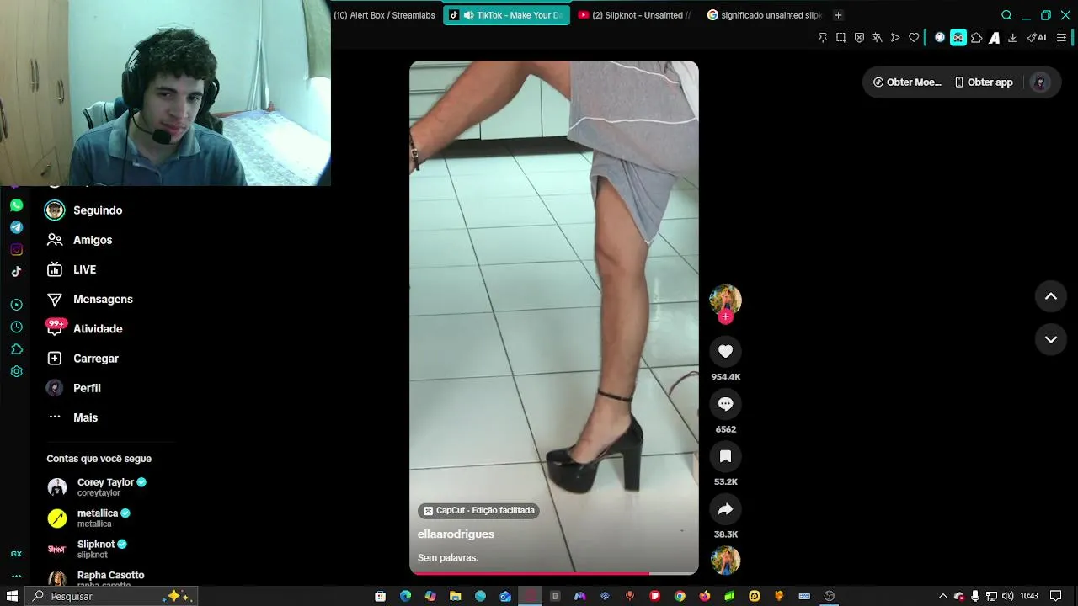Click the Obter Moedas button

[907, 82]
